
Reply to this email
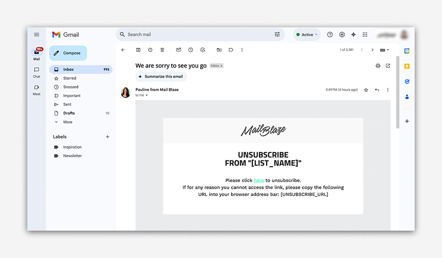tap(377, 90)
